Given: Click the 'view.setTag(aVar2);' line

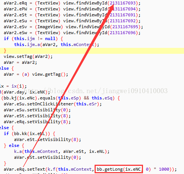Looking at the screenshot, I should tap(28, 56).
